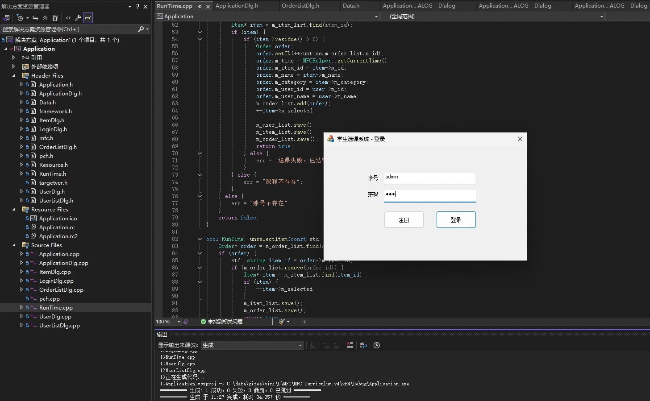650x401 pixels.
Task: Click the references node icon
Action: pyautogui.click(x=25, y=58)
